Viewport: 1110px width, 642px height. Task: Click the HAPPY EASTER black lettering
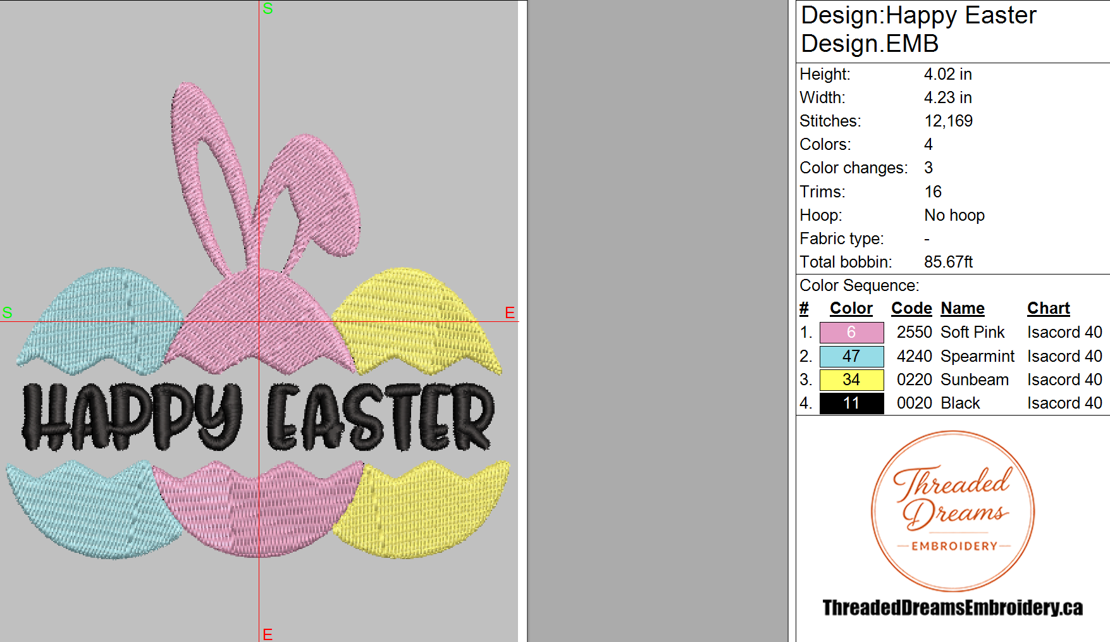(258, 417)
